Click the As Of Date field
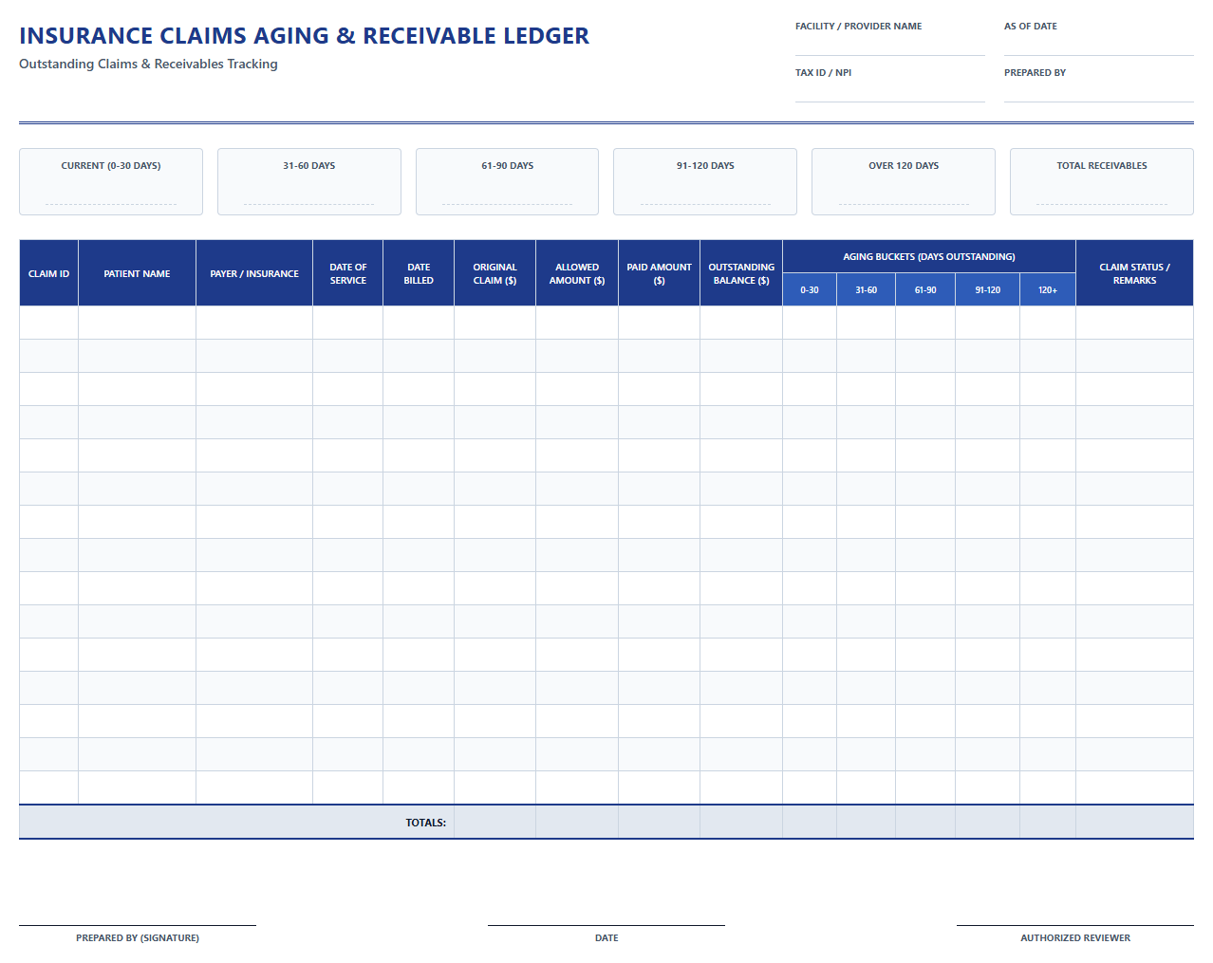The width and height of the screenshot is (1213, 963). [x=1099, y=45]
